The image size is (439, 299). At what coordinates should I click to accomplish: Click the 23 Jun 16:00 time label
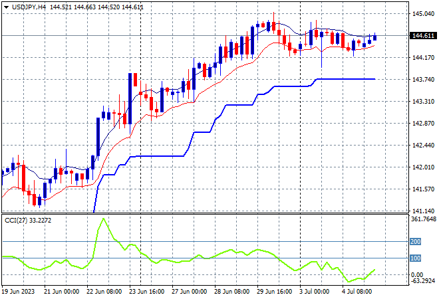point(146,292)
